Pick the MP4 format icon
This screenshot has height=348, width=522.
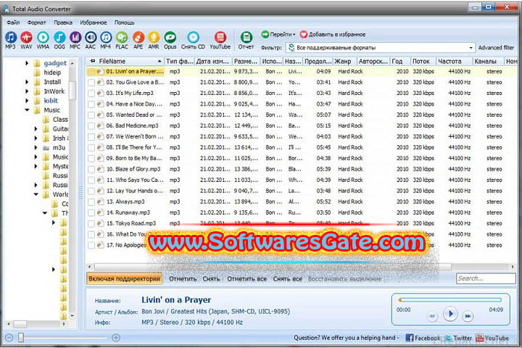pos(106,40)
